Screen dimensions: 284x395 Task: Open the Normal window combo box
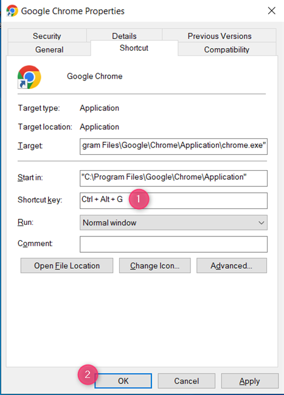tap(173, 222)
